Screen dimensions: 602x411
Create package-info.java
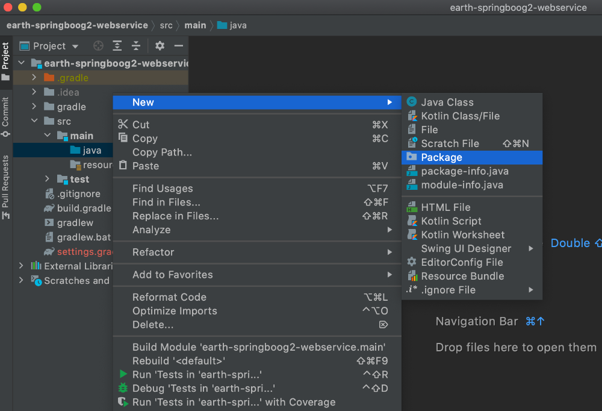tap(472, 172)
